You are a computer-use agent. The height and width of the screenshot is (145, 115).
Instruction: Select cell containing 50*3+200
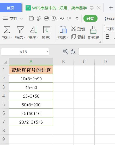(31, 104)
